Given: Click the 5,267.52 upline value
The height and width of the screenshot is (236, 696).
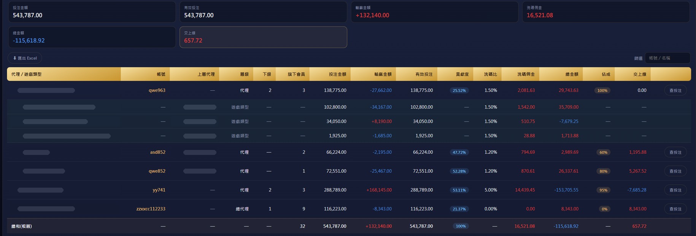Looking at the screenshot, I should pos(638,171).
